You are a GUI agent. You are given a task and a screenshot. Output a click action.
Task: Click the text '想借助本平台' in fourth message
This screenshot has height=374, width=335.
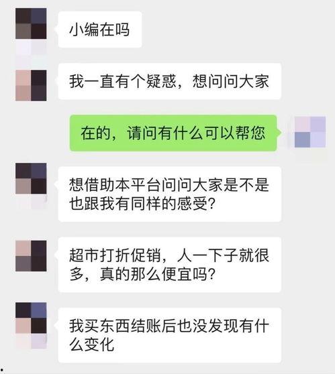coord(107,184)
